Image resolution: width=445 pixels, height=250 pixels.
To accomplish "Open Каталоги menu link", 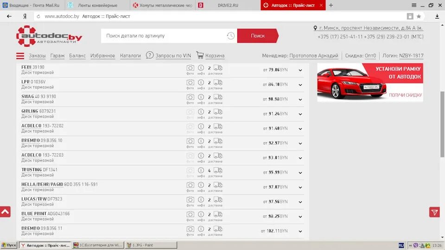I will coord(130,56).
